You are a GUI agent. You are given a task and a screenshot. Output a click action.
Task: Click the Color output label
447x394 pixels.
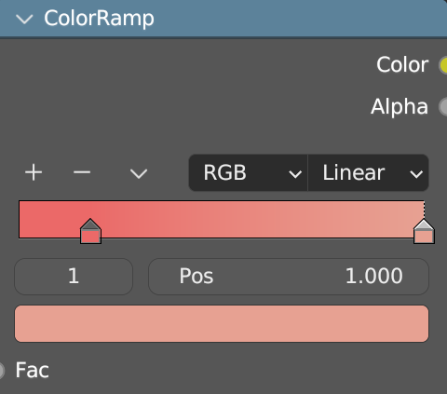tap(402, 64)
